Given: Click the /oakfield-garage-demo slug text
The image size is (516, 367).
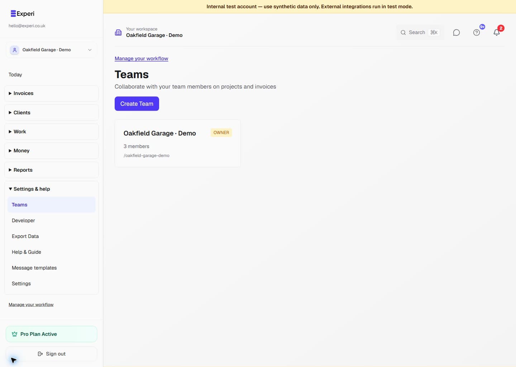Looking at the screenshot, I should click(x=147, y=156).
